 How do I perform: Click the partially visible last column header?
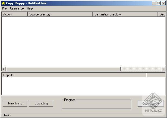coord(162,14)
